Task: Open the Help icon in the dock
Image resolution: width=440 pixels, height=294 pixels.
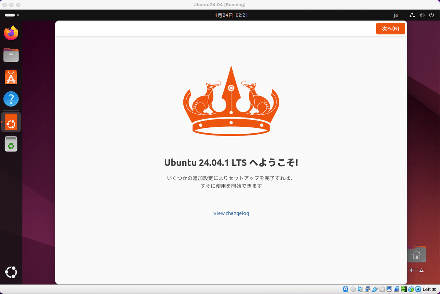Action: coord(11,99)
